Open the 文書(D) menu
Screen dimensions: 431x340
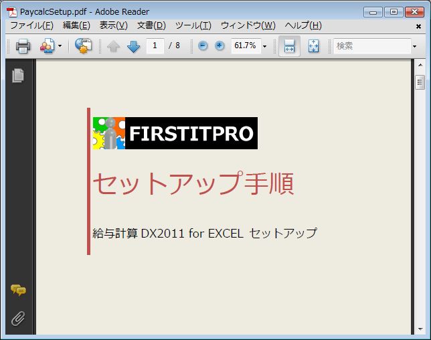click(151, 25)
